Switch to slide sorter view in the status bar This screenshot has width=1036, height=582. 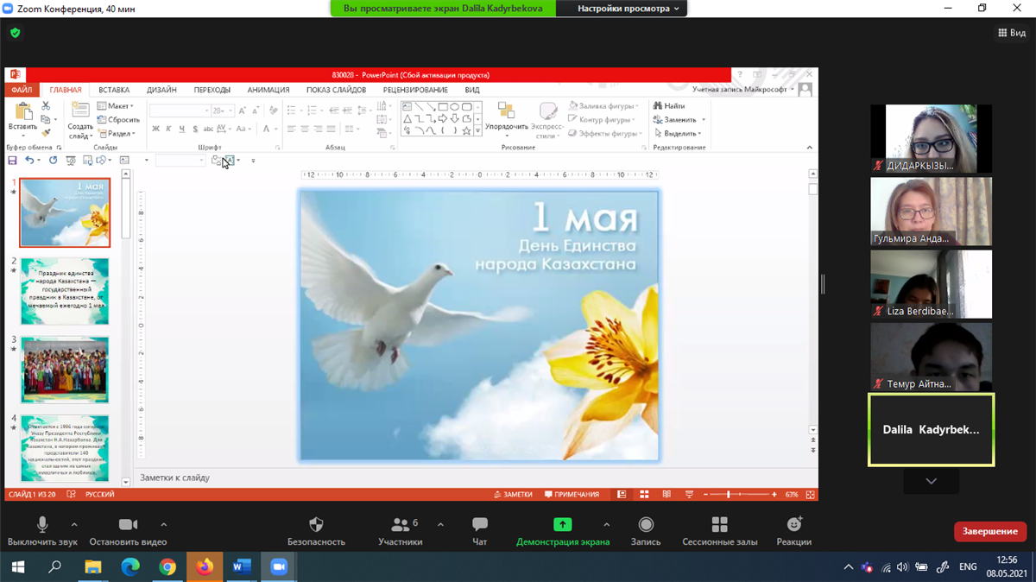pos(644,495)
